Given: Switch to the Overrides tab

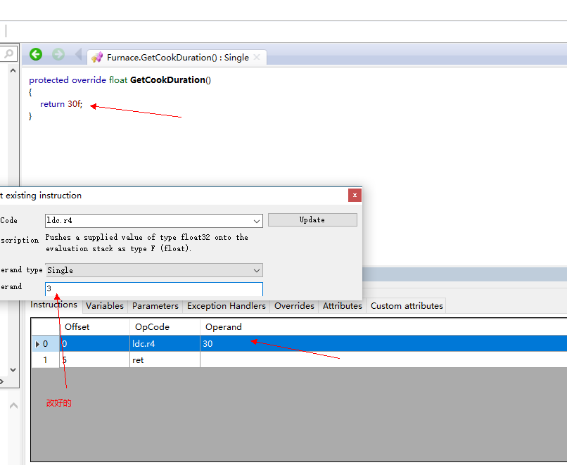Looking at the screenshot, I should point(294,306).
